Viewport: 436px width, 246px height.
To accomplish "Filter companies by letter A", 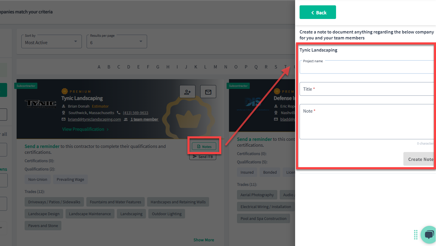I will tap(99, 67).
